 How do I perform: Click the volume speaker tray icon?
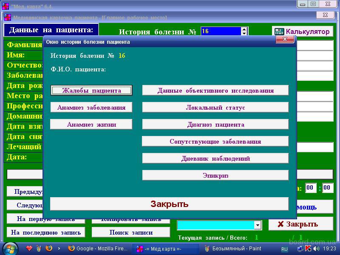click(x=316, y=248)
